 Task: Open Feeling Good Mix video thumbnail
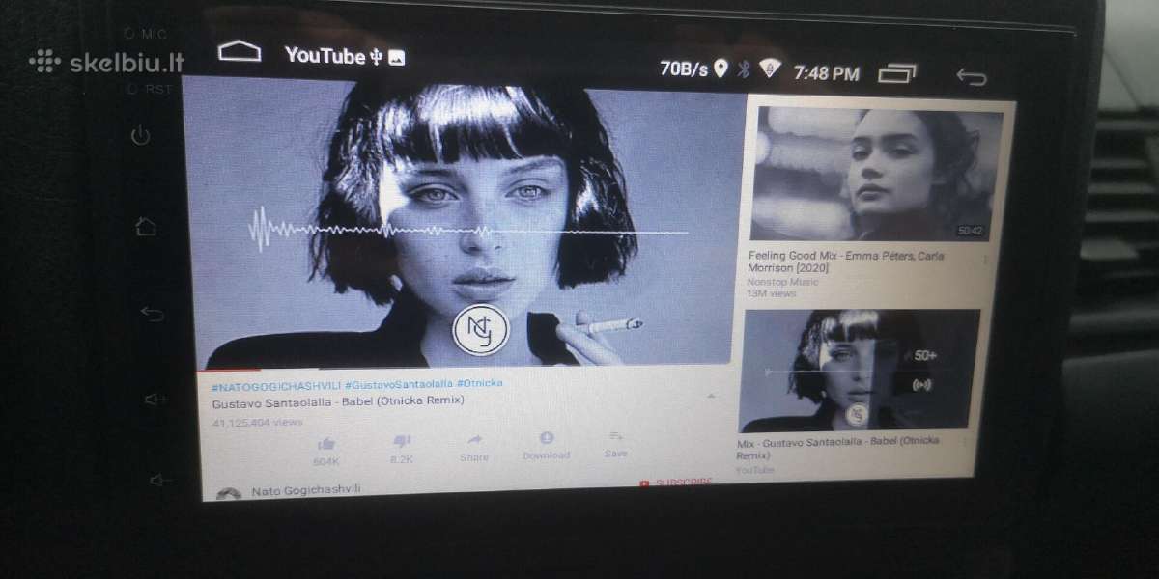[x=875, y=174]
